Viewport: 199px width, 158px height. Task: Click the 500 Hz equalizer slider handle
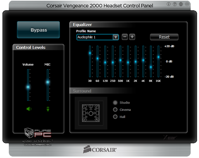120,60
